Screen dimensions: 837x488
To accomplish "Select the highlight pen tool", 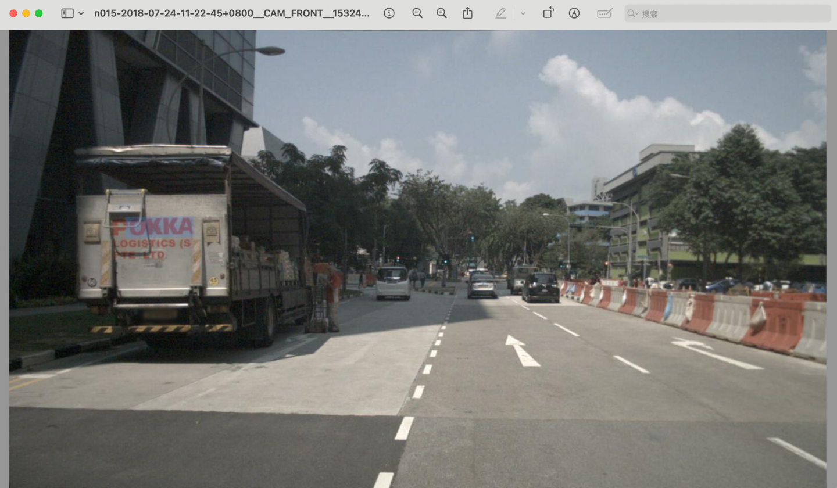I will [501, 13].
